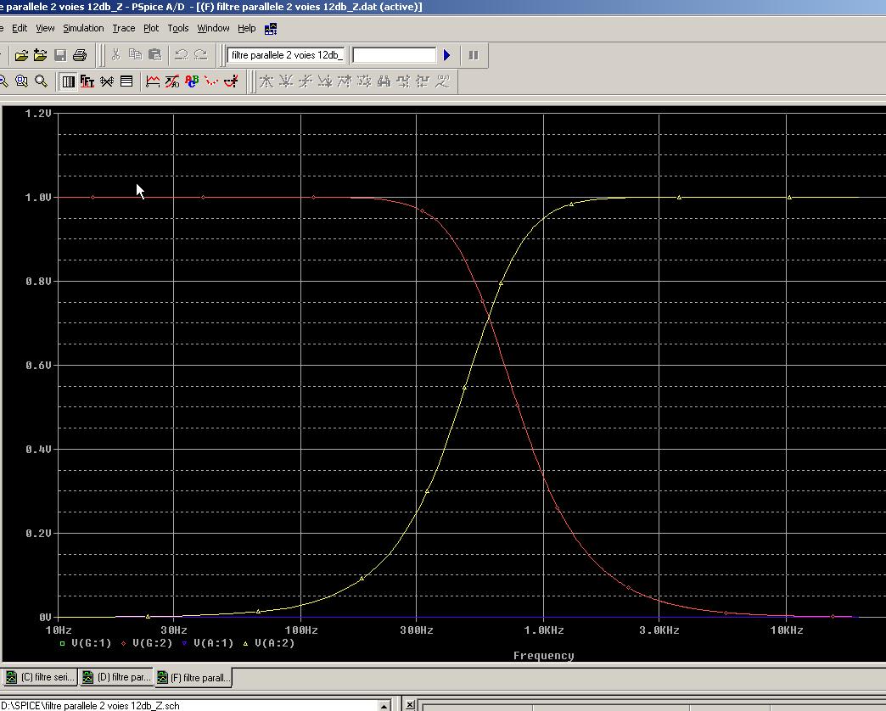The image size is (886, 711).
Task: Click the FFT toolbar icon
Action: point(87,81)
